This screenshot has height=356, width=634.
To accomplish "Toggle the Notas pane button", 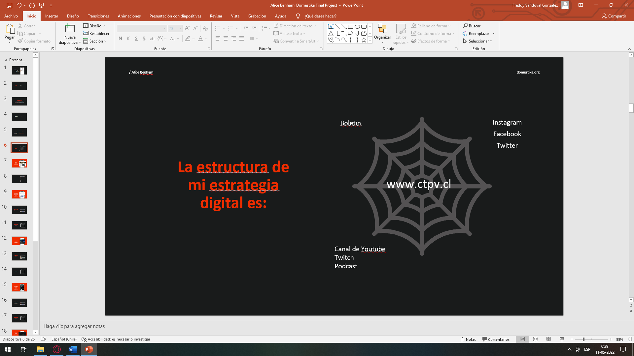I will pos(468,339).
